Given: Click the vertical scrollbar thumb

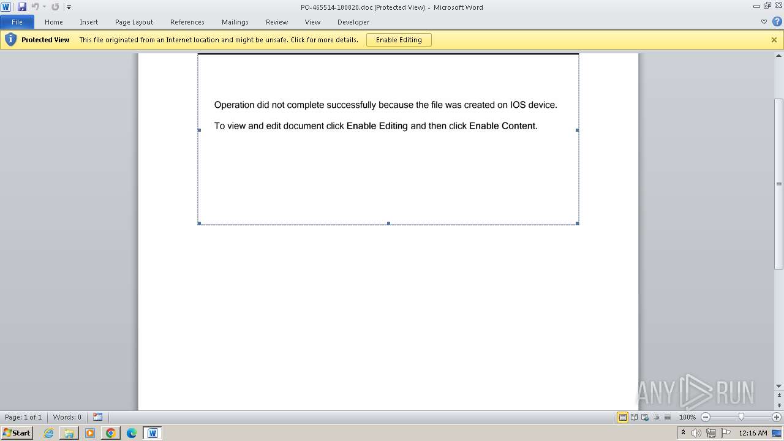Looking at the screenshot, I should coord(779,184).
